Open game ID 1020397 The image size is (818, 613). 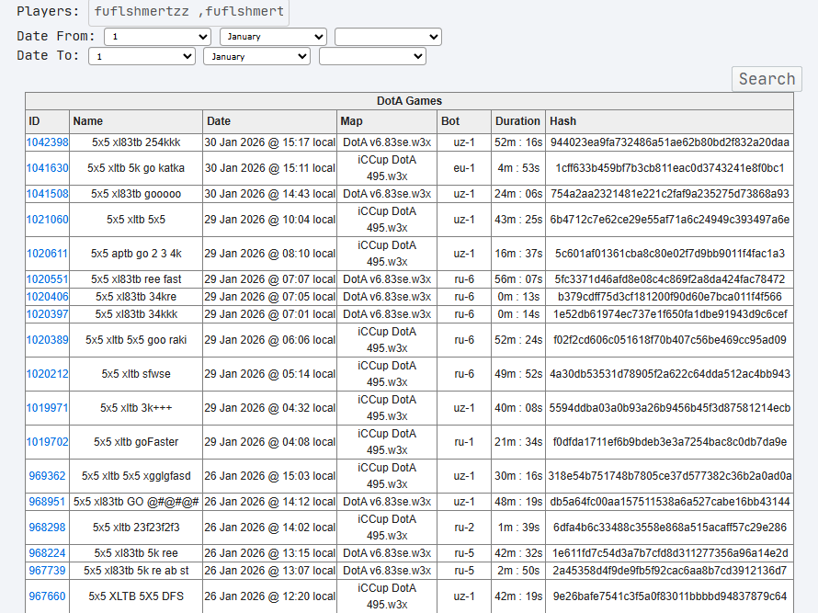pyautogui.click(x=47, y=314)
